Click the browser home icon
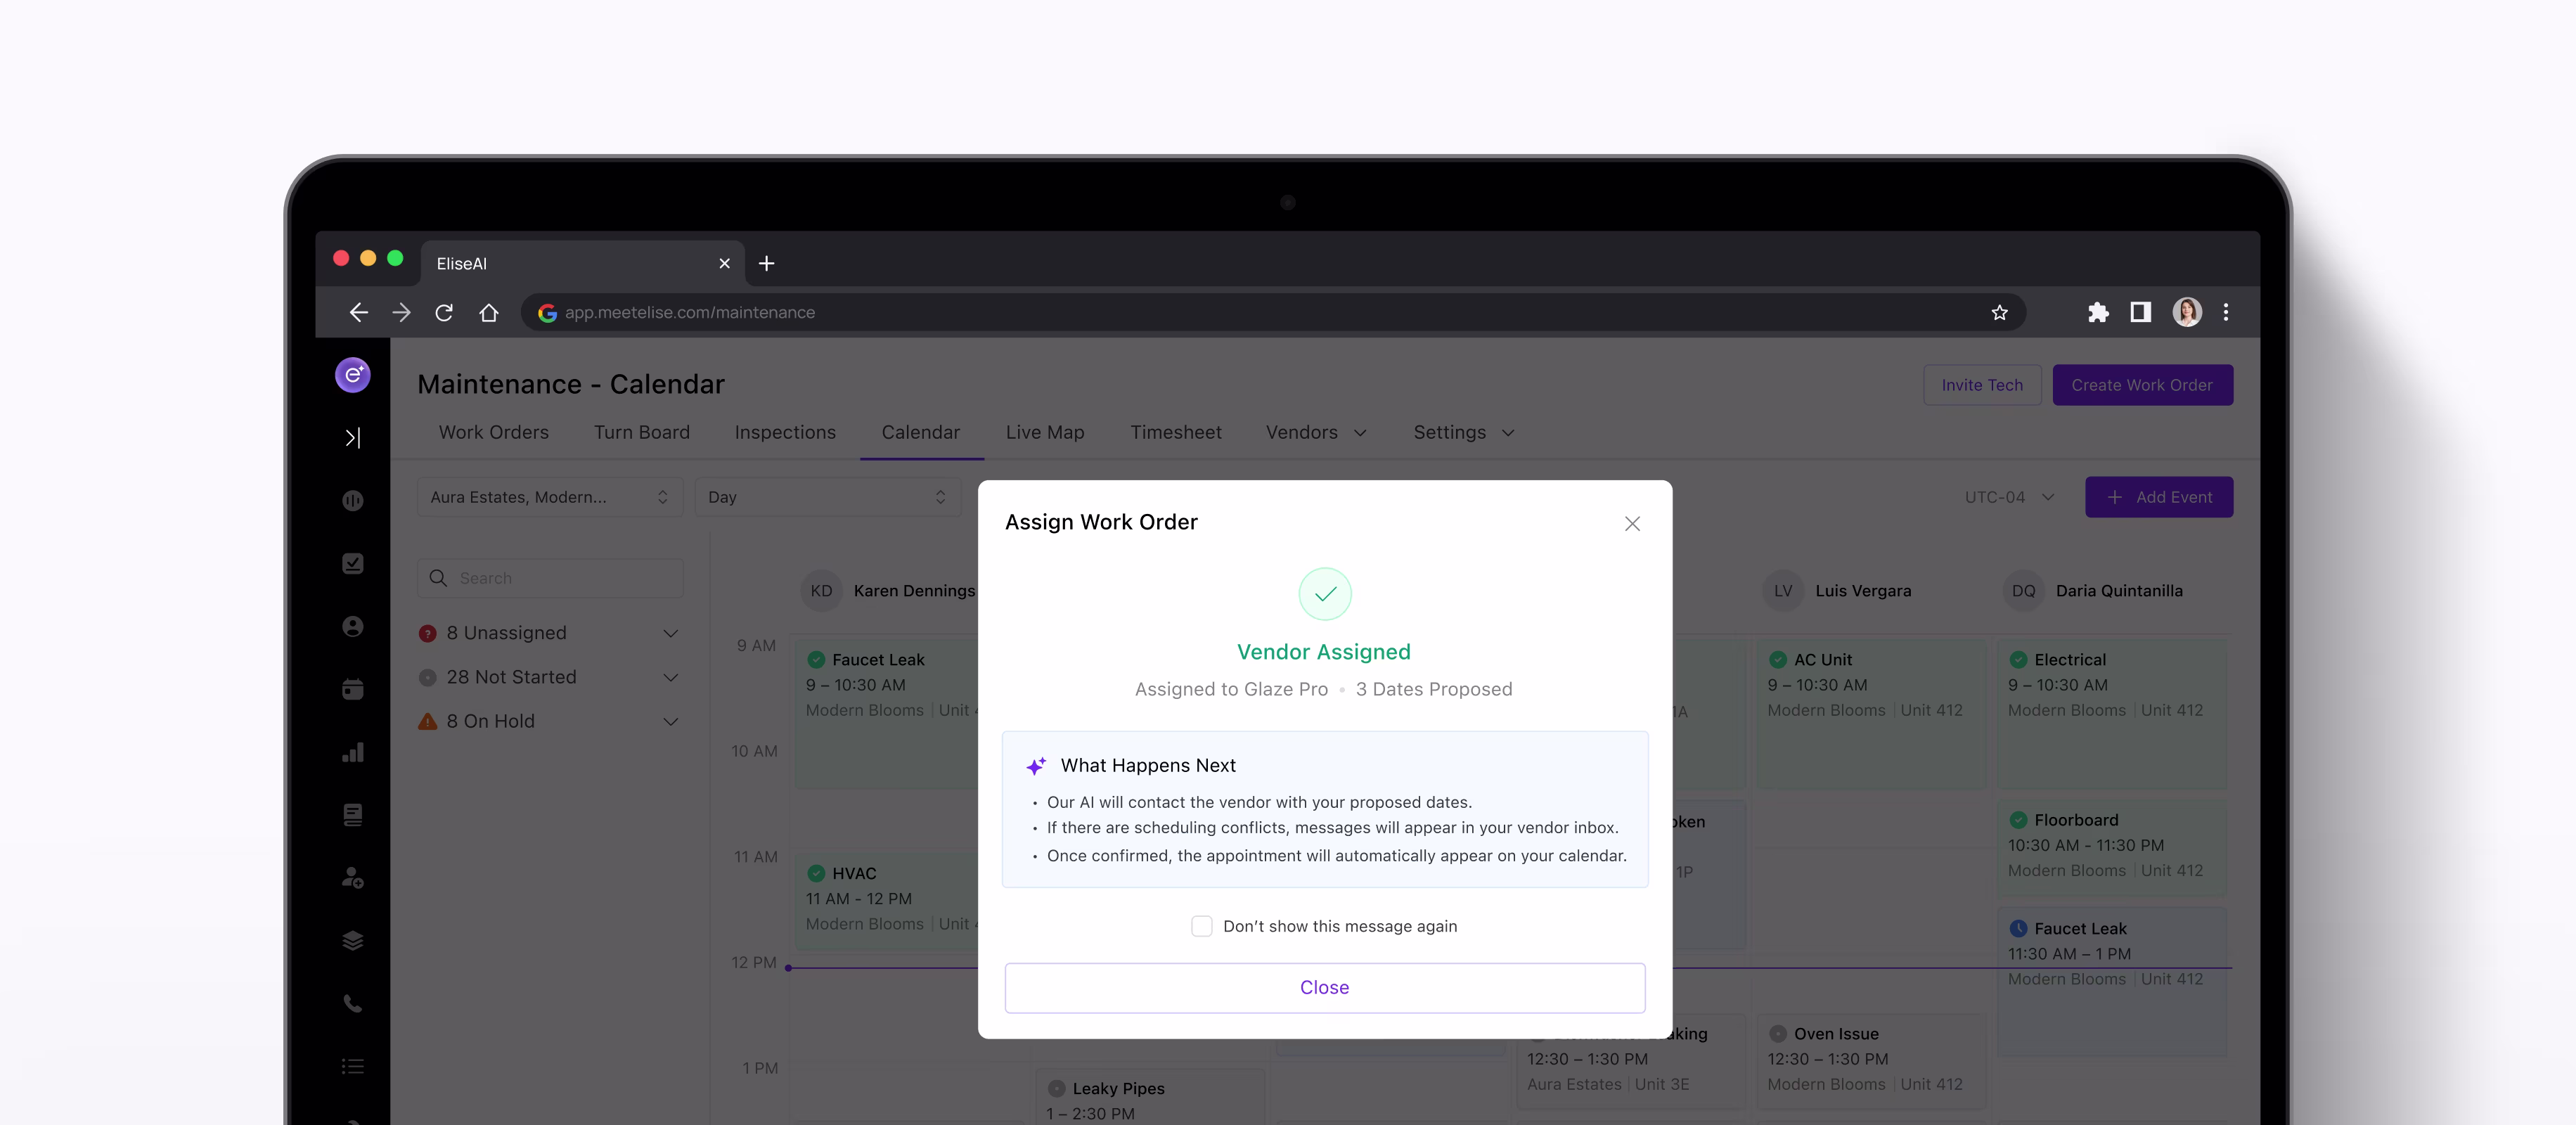Image resolution: width=2576 pixels, height=1125 pixels. 488,313
